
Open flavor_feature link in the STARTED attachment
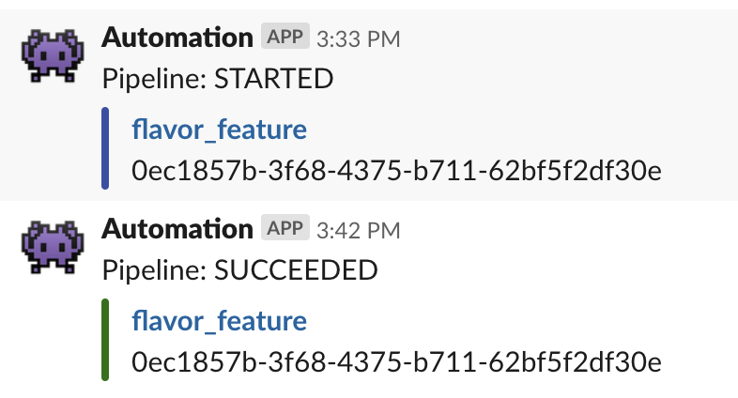220,130
